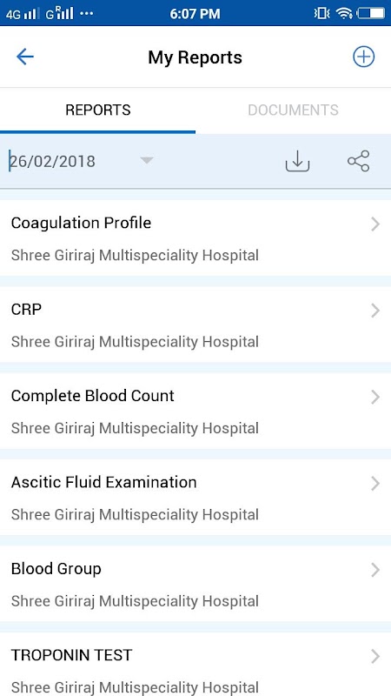Share reports via the share icon

coord(358,161)
